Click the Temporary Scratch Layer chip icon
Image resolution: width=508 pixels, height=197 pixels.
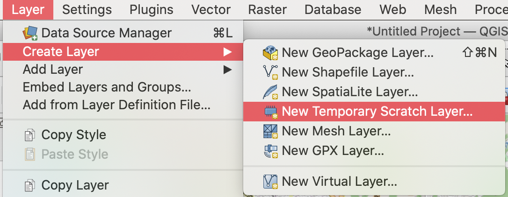(x=271, y=112)
